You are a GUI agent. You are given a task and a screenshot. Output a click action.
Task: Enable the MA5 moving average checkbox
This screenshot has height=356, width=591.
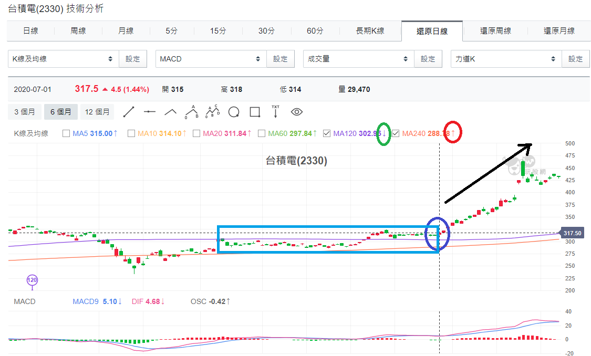66,133
